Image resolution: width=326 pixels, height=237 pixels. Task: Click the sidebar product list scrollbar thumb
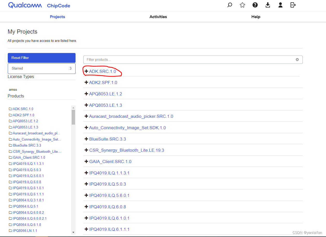coord(73,117)
